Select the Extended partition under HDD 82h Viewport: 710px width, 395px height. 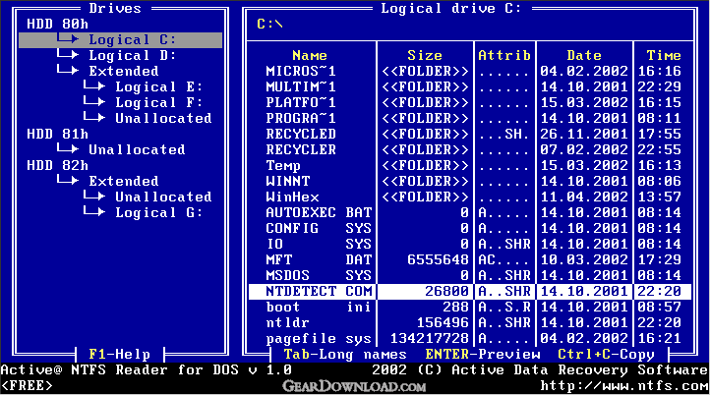(124, 181)
